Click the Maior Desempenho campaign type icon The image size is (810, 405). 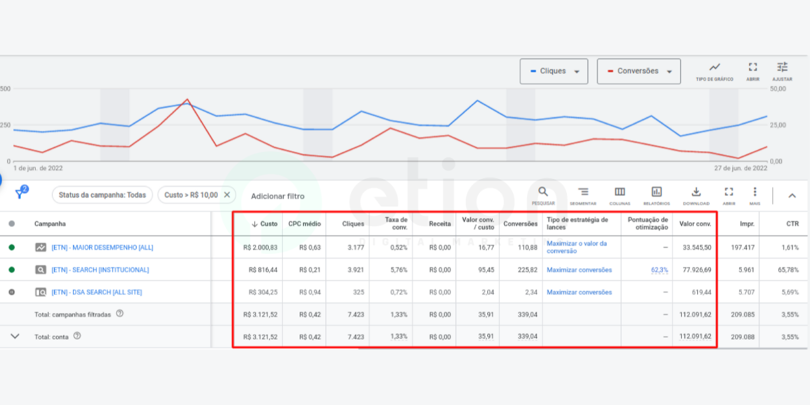point(41,248)
